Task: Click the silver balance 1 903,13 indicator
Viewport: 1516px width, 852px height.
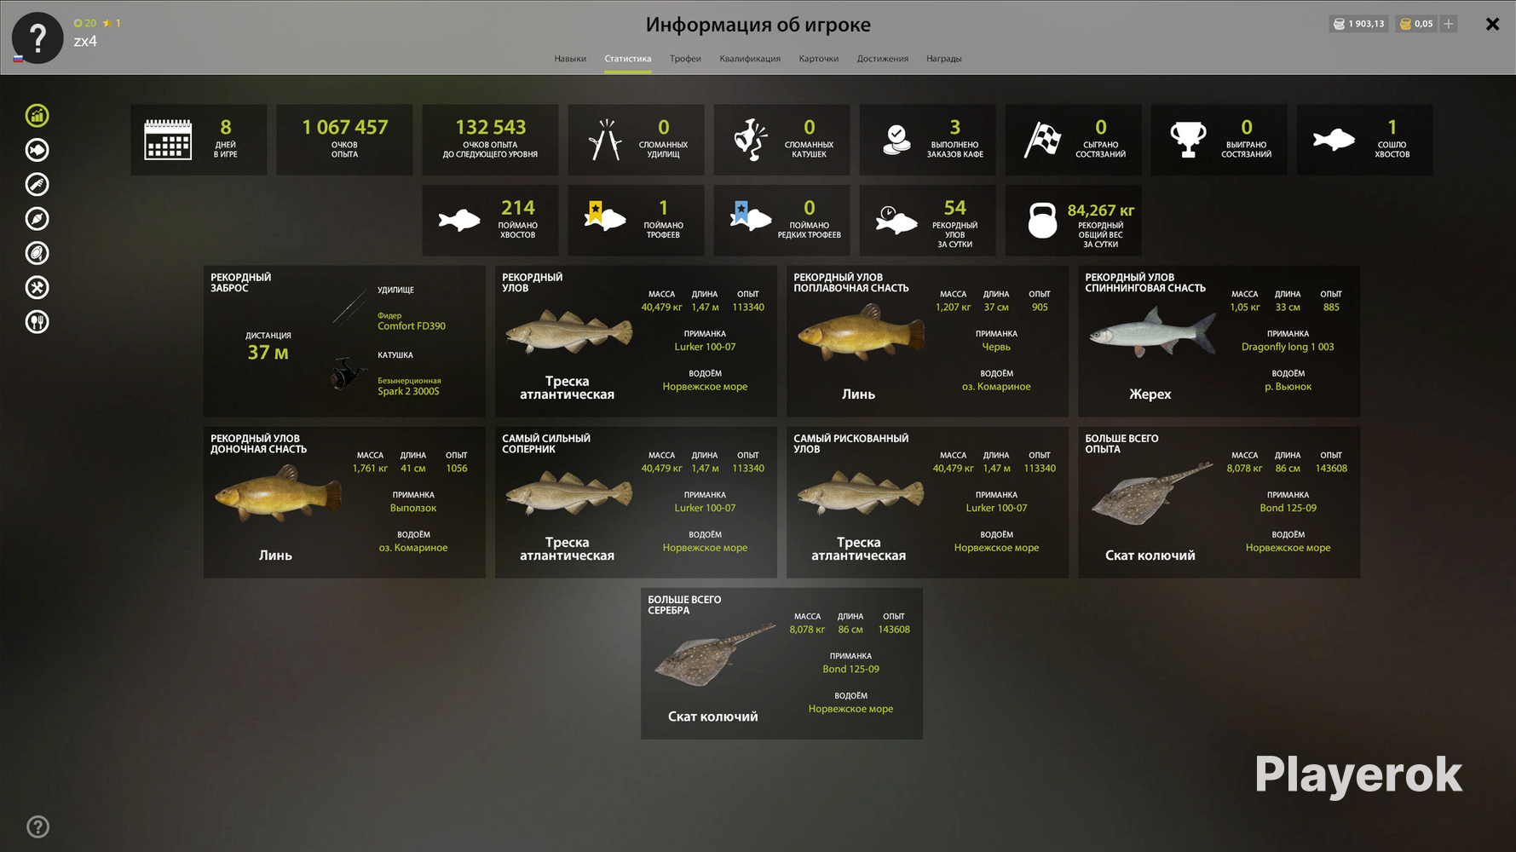Action: click(1358, 24)
